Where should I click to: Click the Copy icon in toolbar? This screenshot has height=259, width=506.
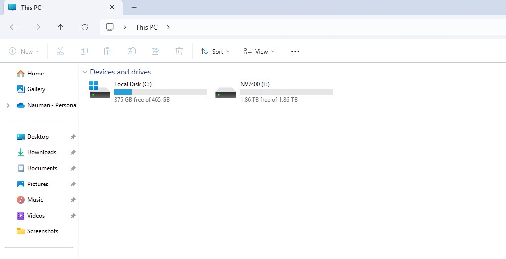pyautogui.click(x=84, y=51)
